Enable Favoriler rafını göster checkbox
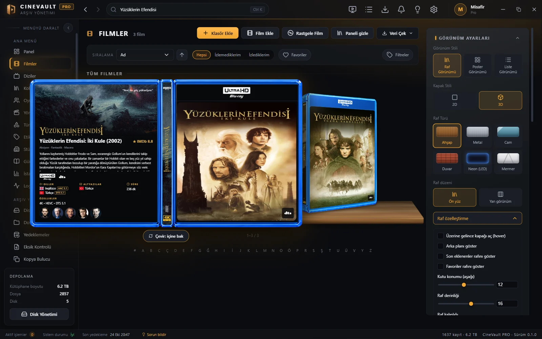Image resolution: width=542 pixels, height=339 pixels. (x=440, y=266)
